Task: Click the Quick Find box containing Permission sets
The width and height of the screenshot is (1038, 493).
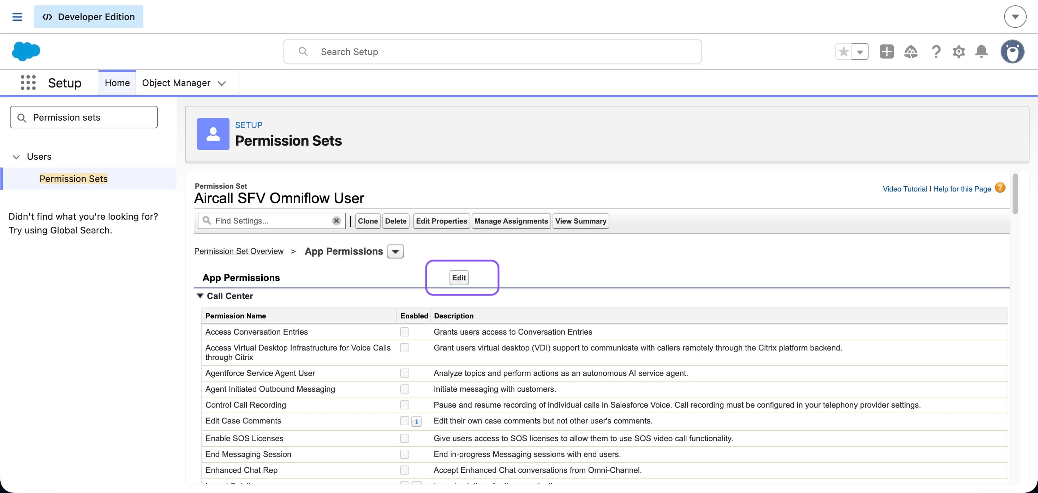Action: [84, 117]
